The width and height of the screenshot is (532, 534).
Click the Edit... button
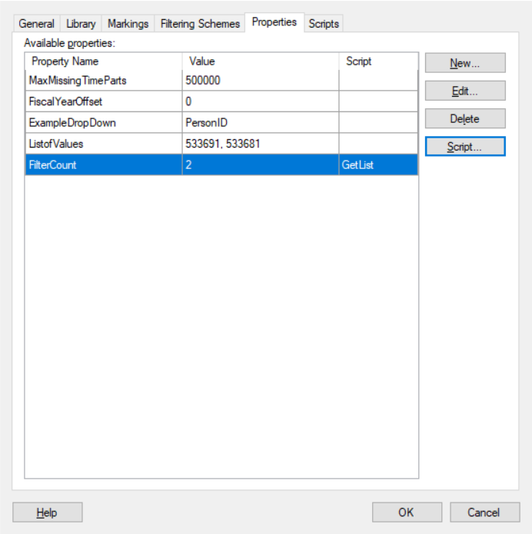point(465,91)
